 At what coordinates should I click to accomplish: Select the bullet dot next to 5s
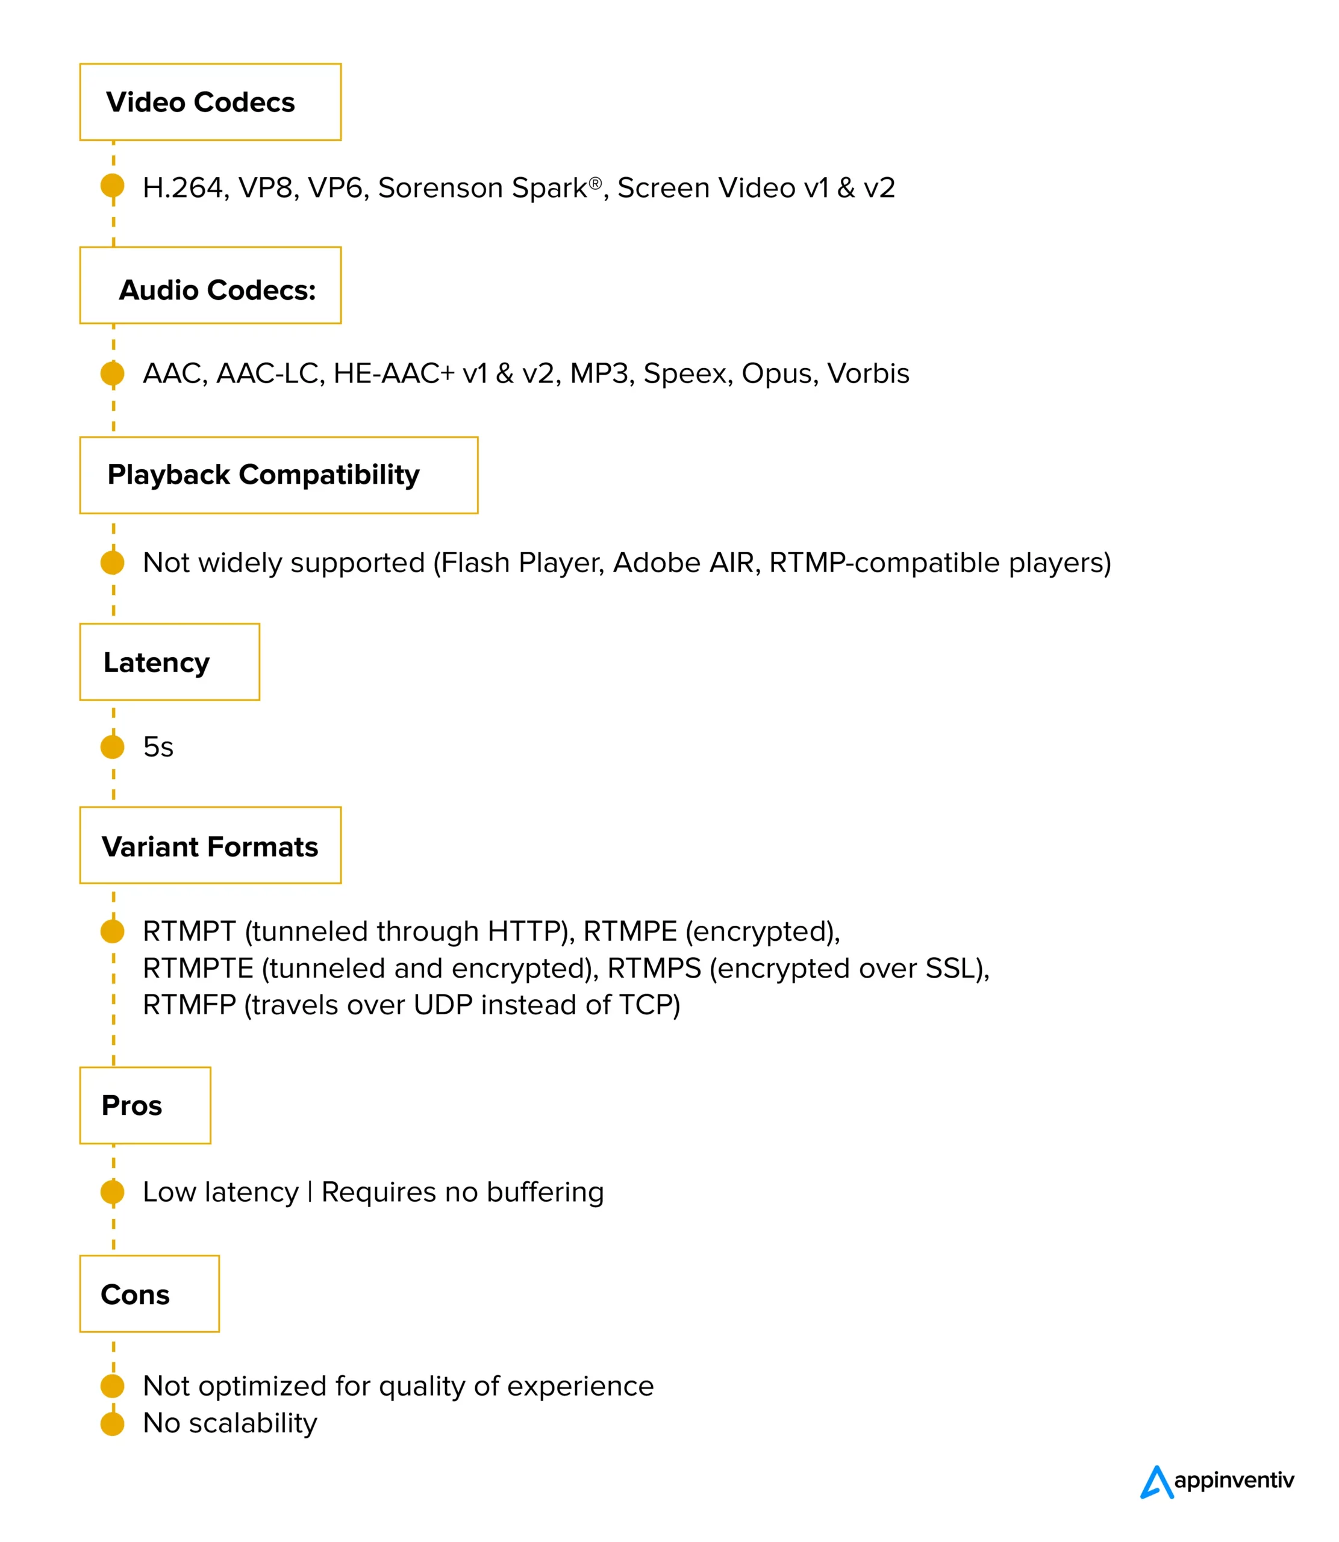[x=113, y=746]
